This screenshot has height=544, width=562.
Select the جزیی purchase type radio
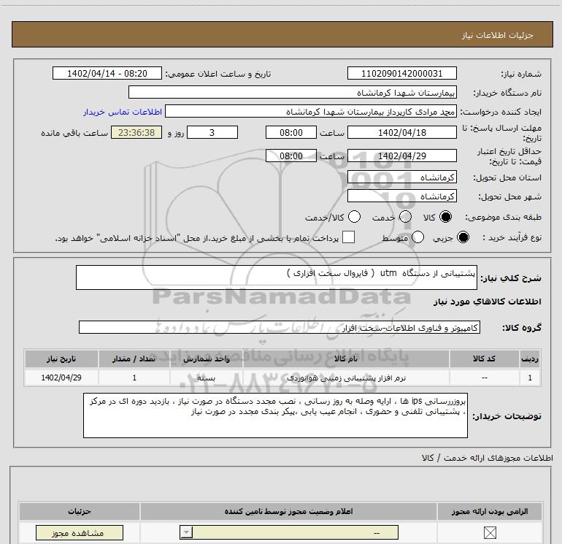tap(463, 237)
